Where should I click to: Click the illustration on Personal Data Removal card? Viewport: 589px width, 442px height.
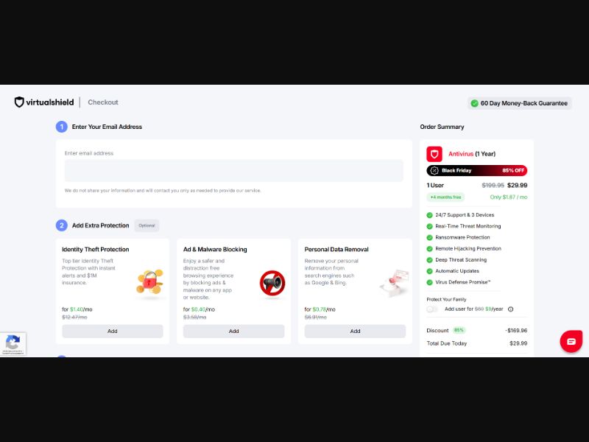tap(395, 281)
